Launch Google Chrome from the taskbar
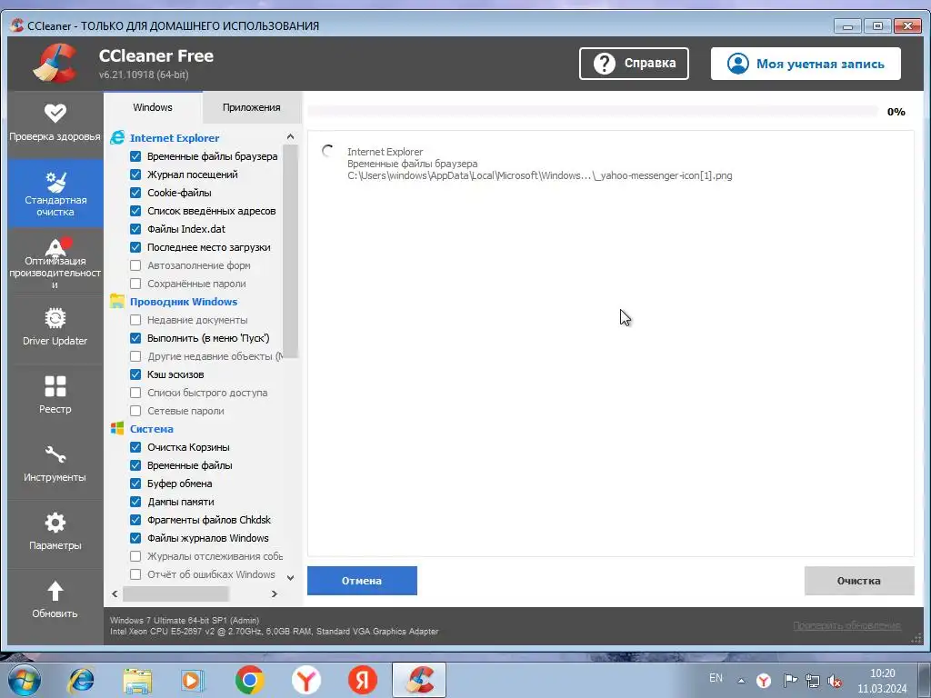The width and height of the screenshot is (931, 698). pos(249,680)
